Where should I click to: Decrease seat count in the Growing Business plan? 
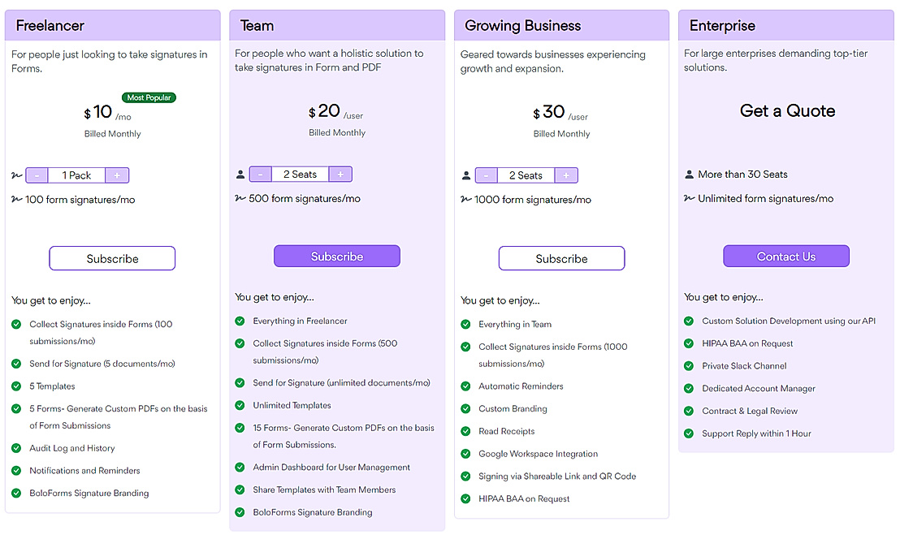[486, 175]
